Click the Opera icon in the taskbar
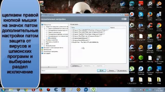 (x=33, y=90)
